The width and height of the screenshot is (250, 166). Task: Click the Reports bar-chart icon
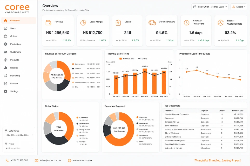click(x=5, y=68)
